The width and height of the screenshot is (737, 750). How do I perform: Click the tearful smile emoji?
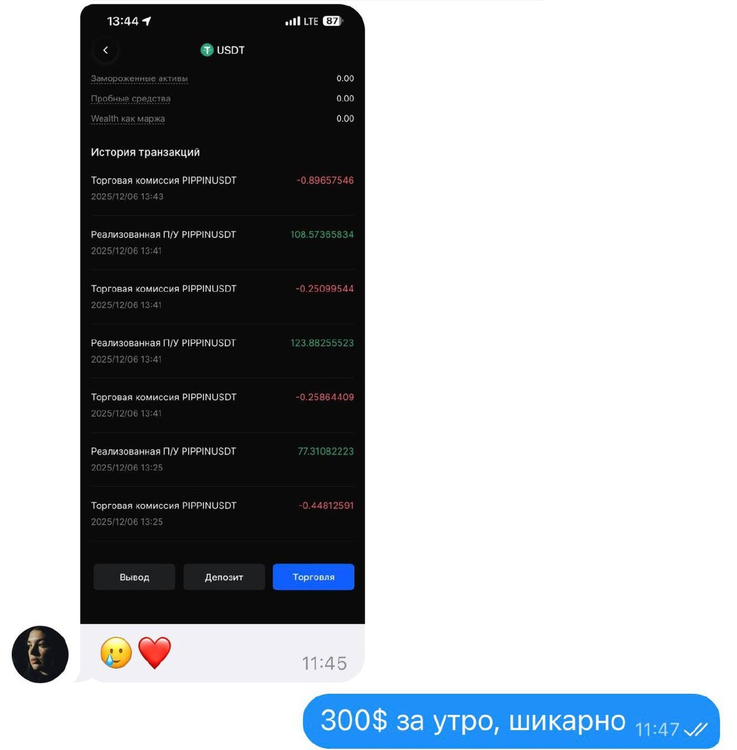tap(116, 653)
